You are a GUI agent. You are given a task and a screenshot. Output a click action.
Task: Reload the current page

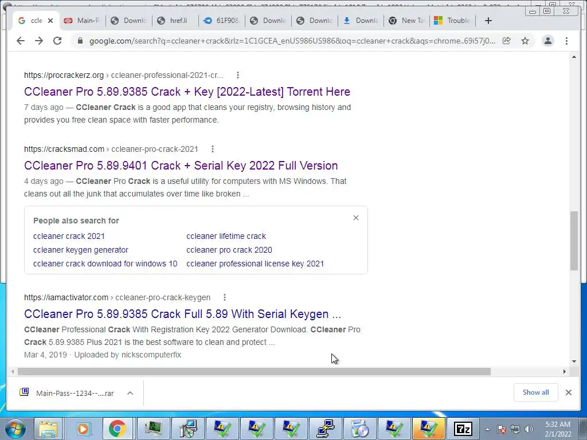pos(57,41)
